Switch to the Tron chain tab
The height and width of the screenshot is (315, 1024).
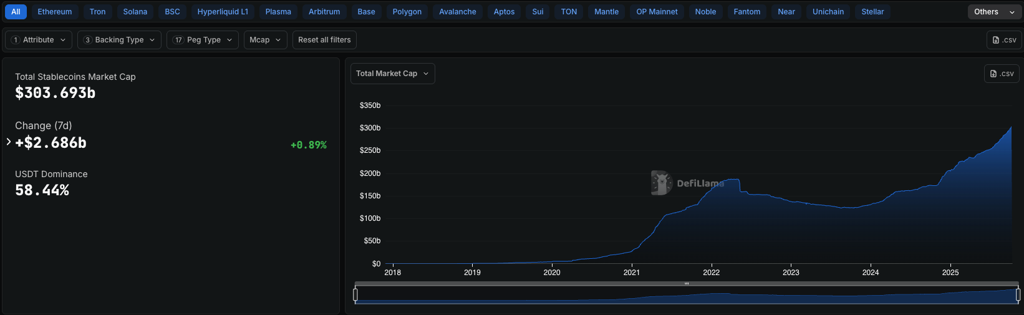coord(97,12)
